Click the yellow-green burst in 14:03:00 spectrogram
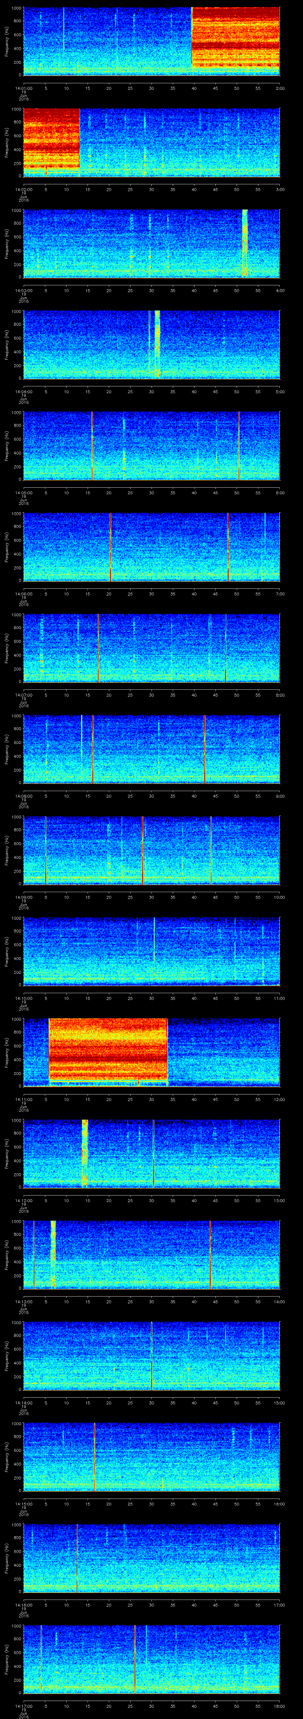This screenshot has width=303, height=1719. pos(244,243)
